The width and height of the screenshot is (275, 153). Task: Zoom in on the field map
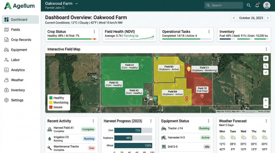[266, 100]
